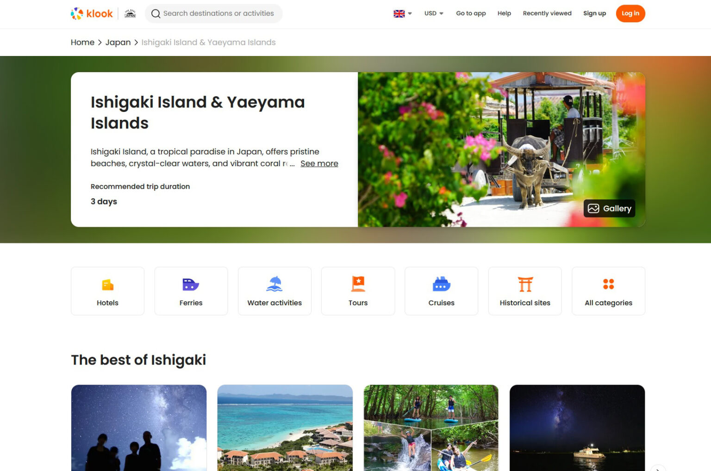View Recently viewed activities

click(547, 13)
